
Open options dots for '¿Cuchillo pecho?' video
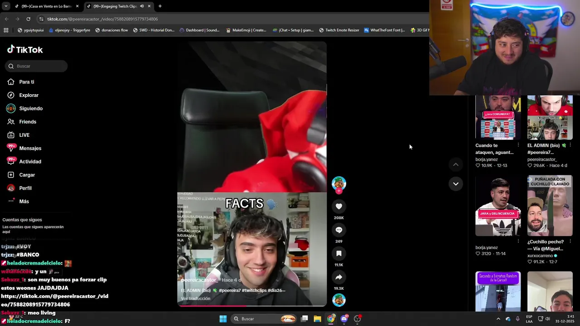[x=570, y=242]
